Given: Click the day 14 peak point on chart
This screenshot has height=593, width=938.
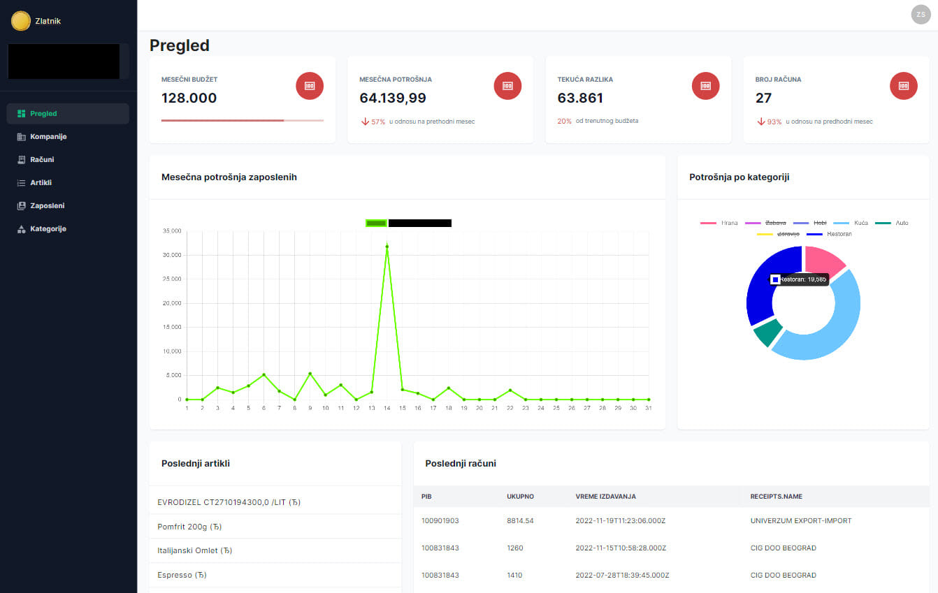Looking at the screenshot, I should 387,246.
